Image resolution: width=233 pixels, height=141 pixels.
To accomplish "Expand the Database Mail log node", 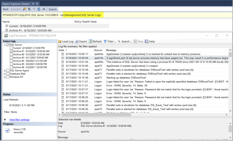I will click(x=5, y=74).
